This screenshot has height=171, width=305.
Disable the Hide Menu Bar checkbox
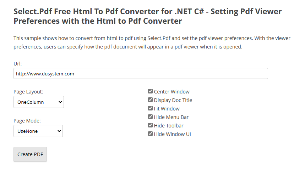point(150,117)
